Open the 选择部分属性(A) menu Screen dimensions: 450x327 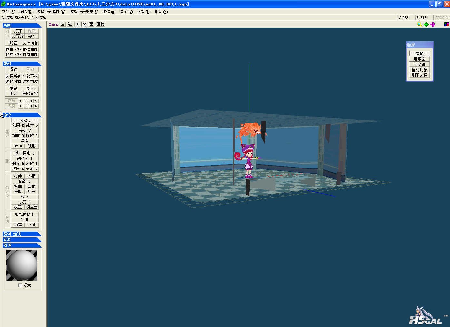(x=51, y=12)
